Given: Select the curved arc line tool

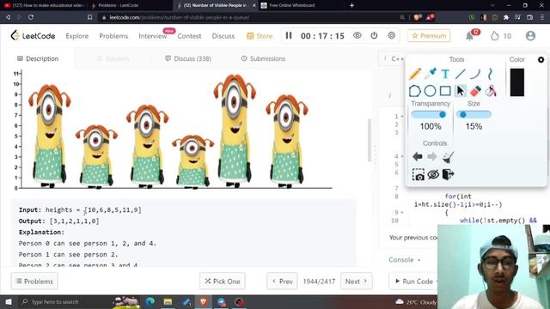Looking at the screenshot, I should (475, 74).
